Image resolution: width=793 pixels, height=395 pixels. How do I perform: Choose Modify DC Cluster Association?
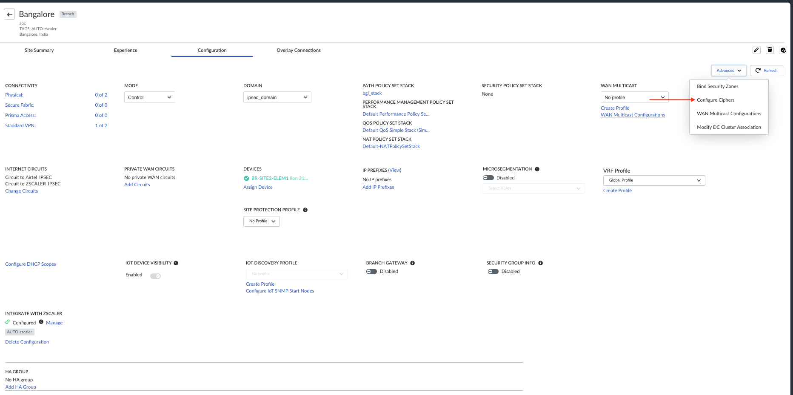(x=729, y=127)
